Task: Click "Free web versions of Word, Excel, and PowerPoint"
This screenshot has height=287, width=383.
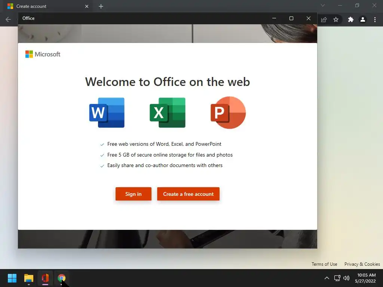Action: [x=164, y=144]
